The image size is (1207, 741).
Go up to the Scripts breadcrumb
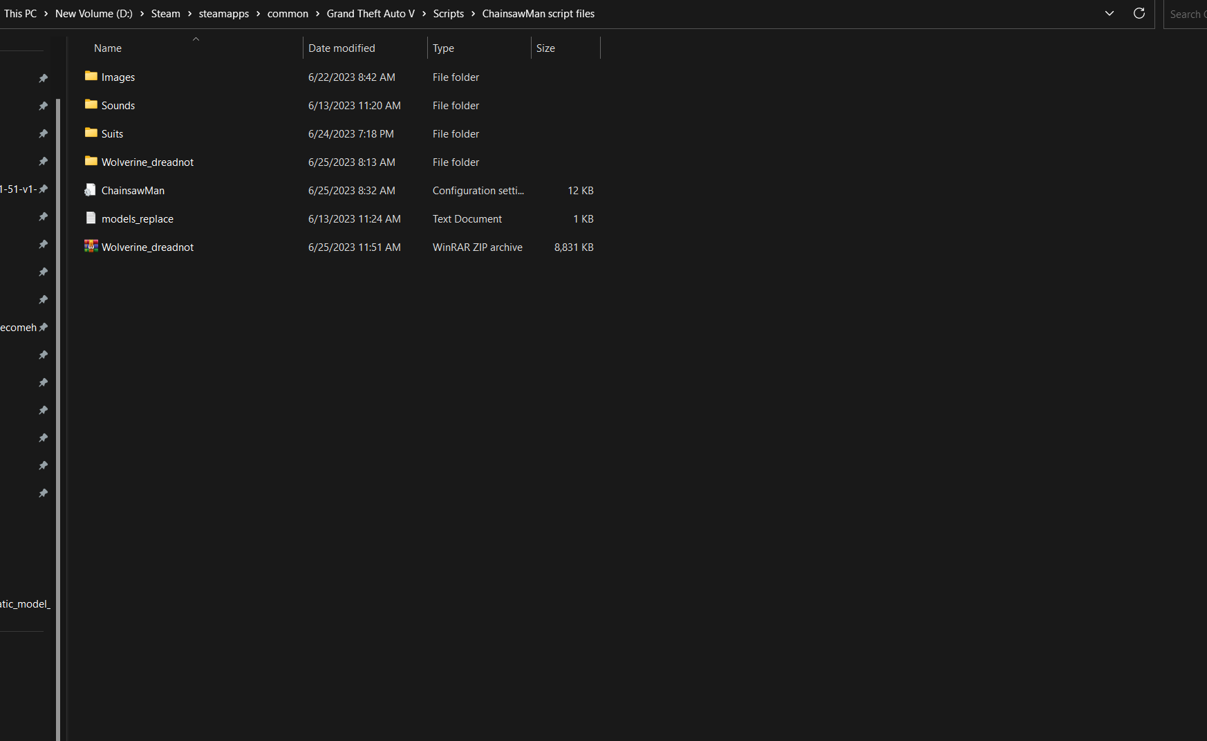pos(449,14)
